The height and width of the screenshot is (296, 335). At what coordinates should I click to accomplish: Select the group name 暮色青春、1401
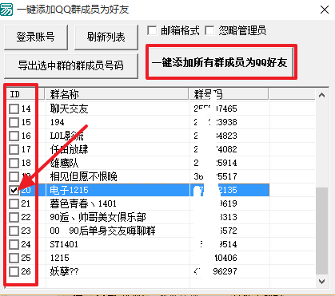coord(83,203)
